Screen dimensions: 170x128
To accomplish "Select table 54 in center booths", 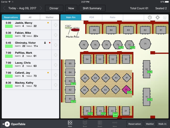I will 87,59.
